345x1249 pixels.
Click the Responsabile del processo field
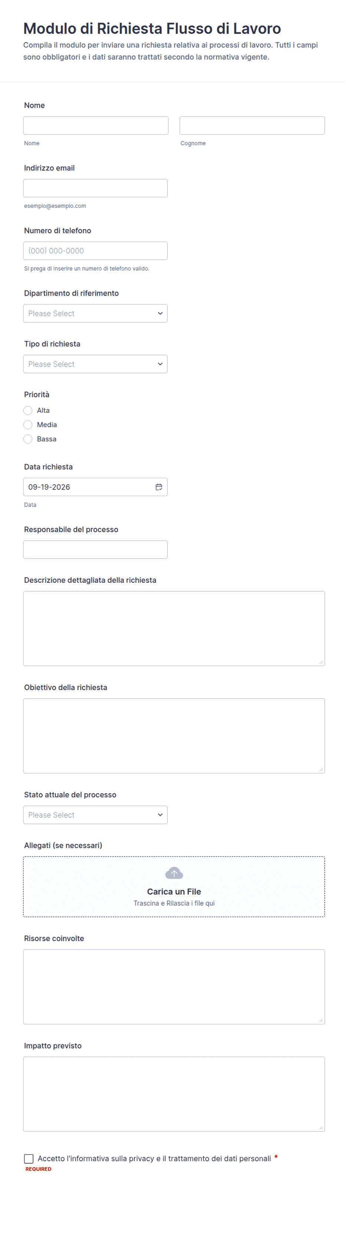[x=95, y=549]
